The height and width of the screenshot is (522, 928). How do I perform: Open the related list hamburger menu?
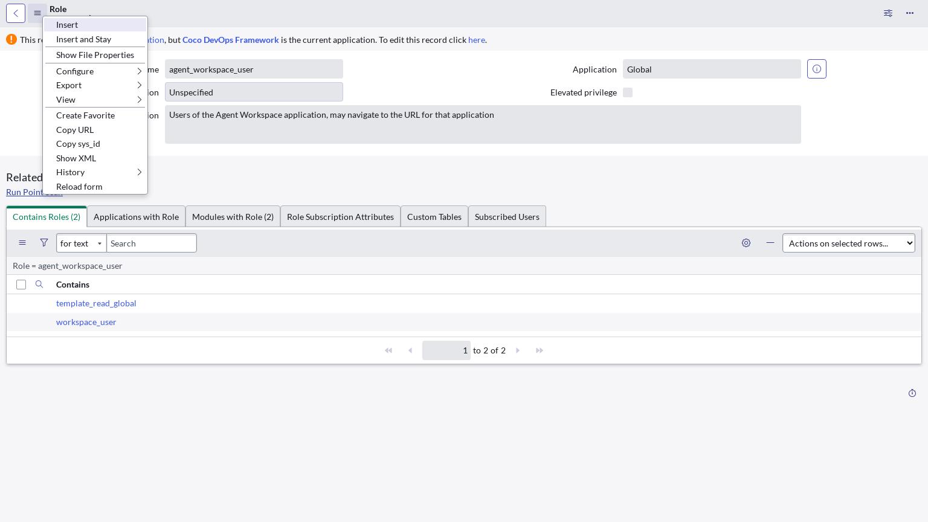(22, 243)
